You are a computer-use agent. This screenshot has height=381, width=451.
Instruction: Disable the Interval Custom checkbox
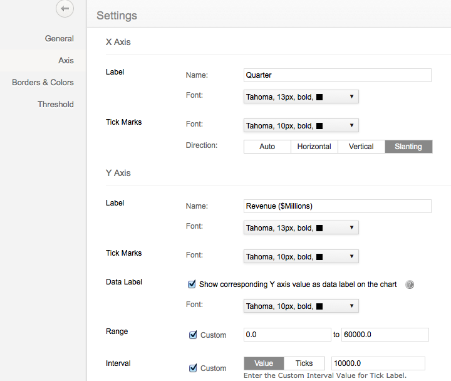[193, 368]
